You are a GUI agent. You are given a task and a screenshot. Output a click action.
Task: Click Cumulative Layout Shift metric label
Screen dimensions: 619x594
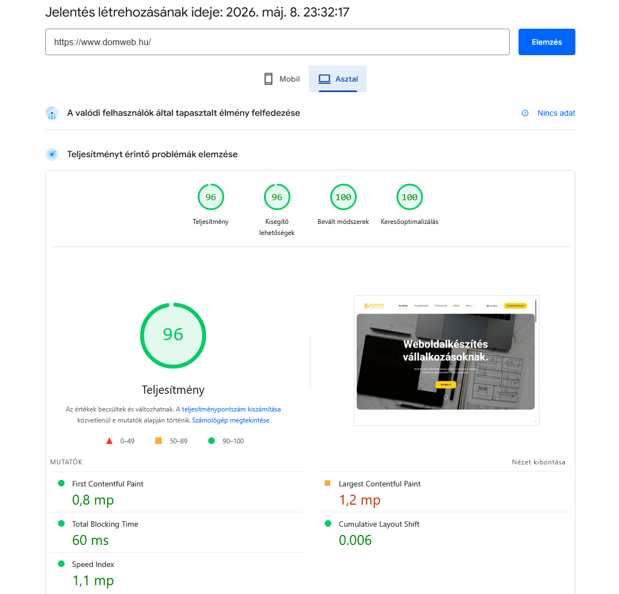coord(379,524)
